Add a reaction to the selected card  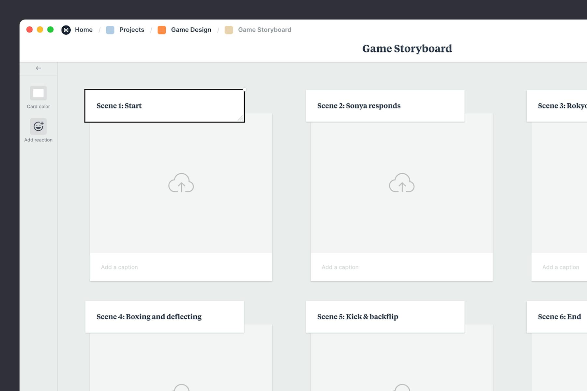coord(38,126)
